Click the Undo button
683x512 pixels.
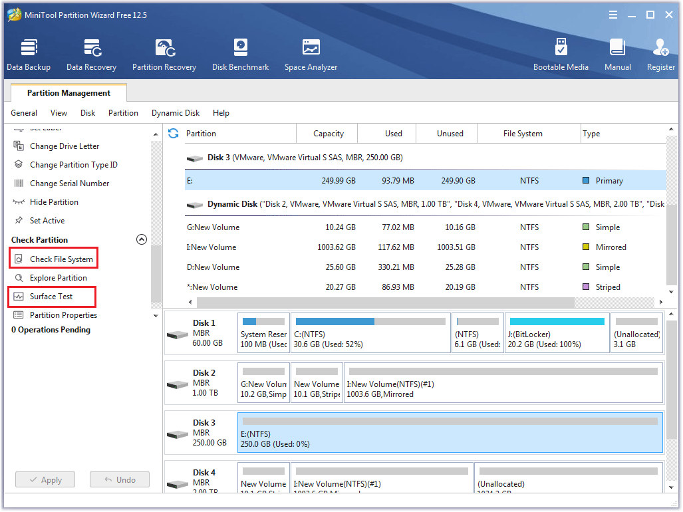click(x=120, y=480)
